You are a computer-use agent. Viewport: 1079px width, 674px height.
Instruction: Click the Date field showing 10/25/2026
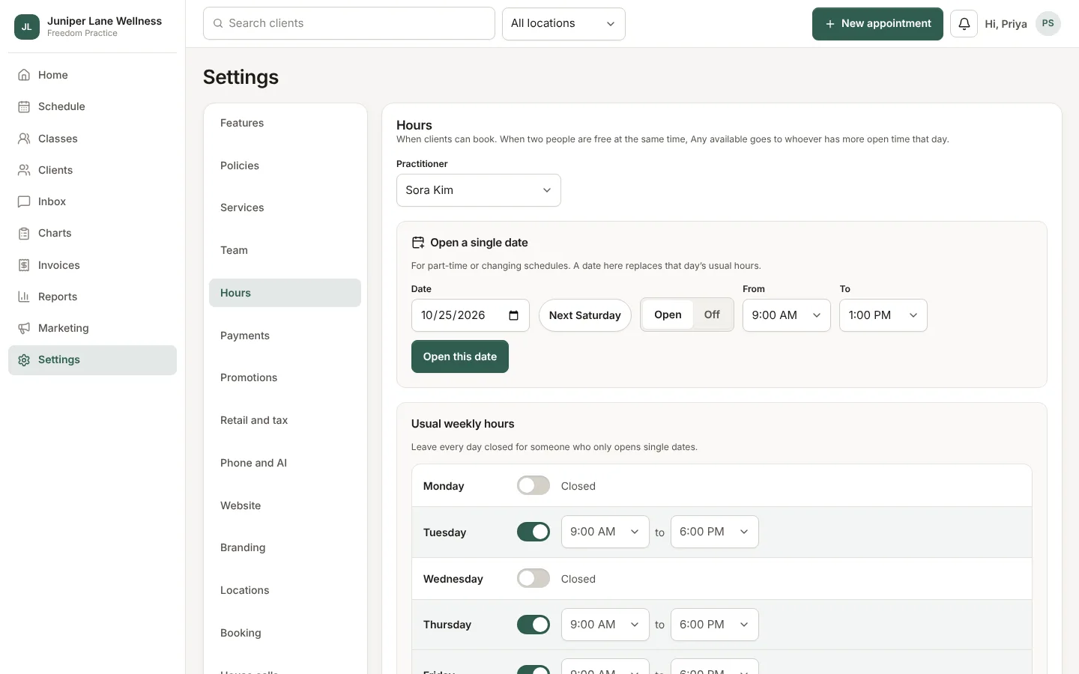coord(471,315)
